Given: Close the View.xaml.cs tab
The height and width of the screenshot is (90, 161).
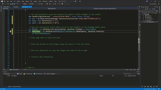Looking at the screenshot, I should pyautogui.click(x=31, y=7).
